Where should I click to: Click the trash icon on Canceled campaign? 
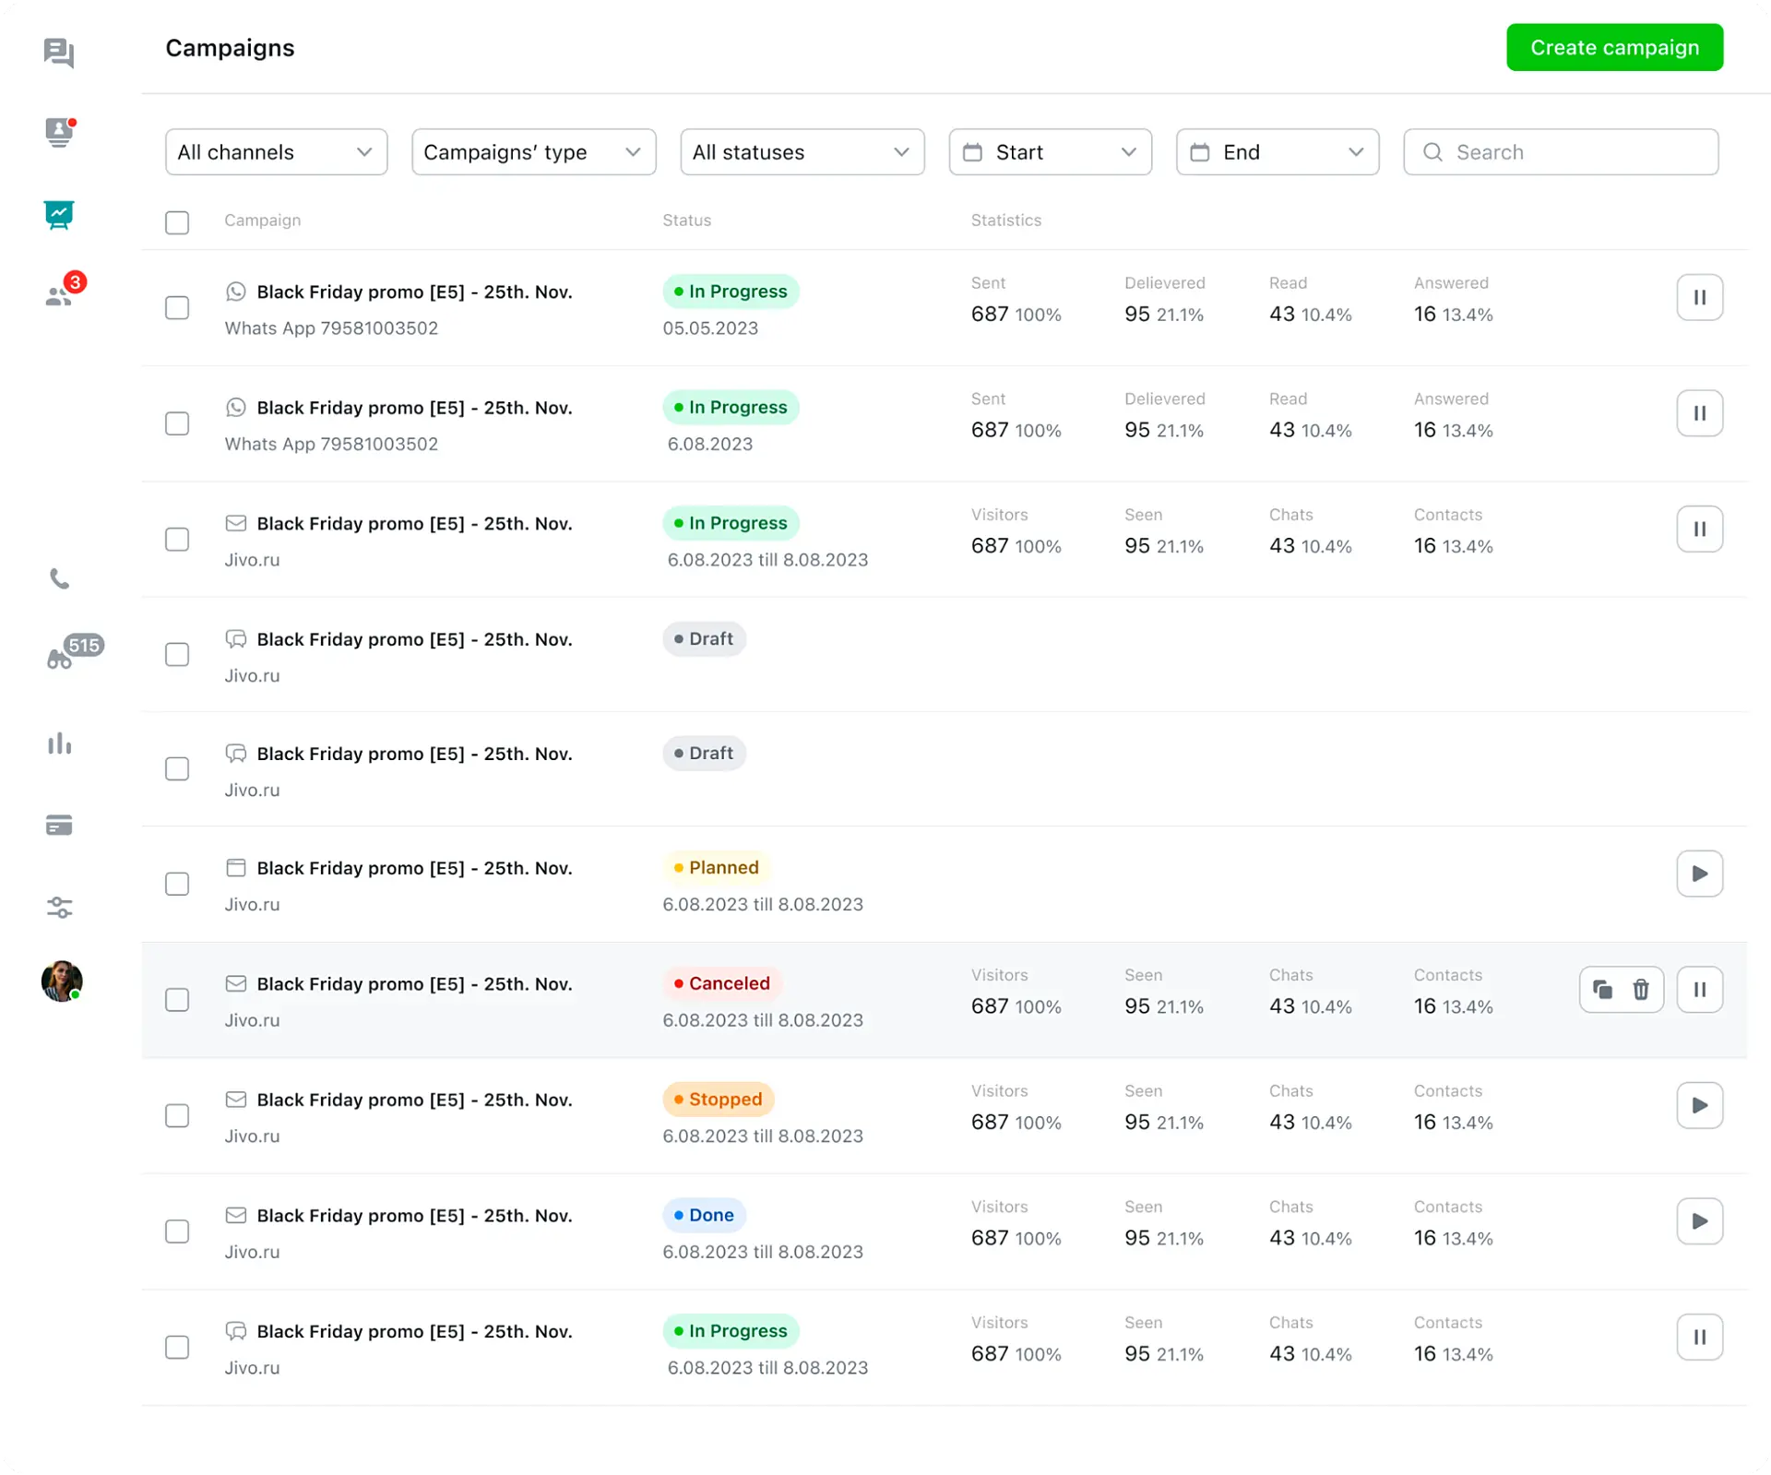point(1641,989)
